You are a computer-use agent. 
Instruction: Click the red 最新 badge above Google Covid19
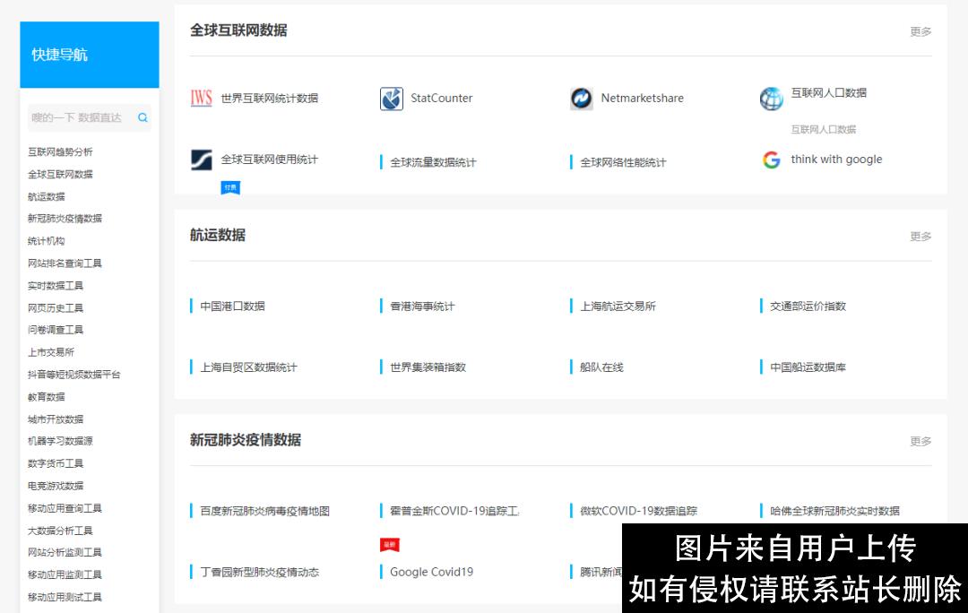388,544
